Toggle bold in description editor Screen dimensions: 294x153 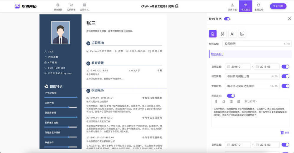tap(216, 102)
